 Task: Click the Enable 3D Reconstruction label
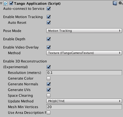click(25, 61)
